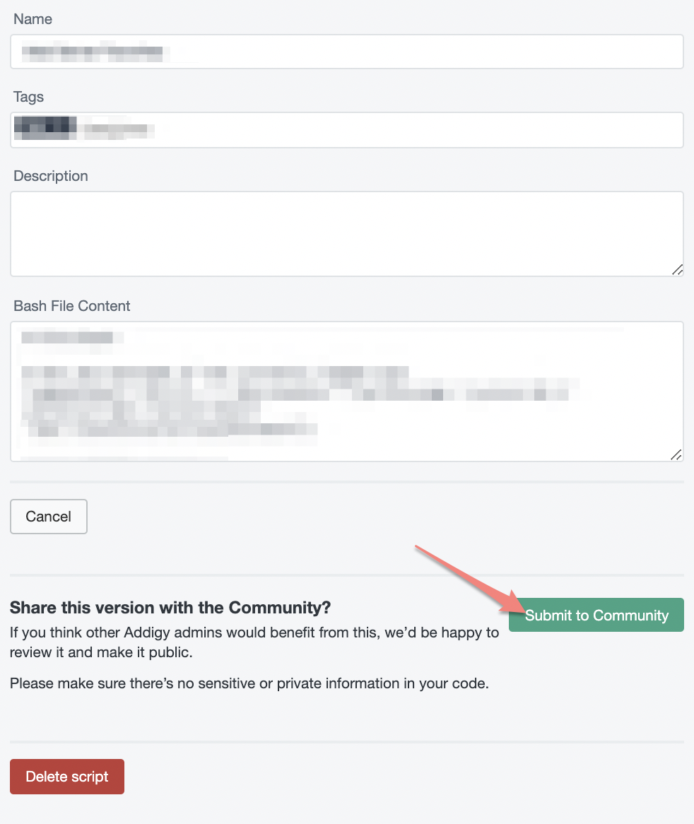694x824 pixels.
Task: Click the Description field label
Action: click(50, 175)
